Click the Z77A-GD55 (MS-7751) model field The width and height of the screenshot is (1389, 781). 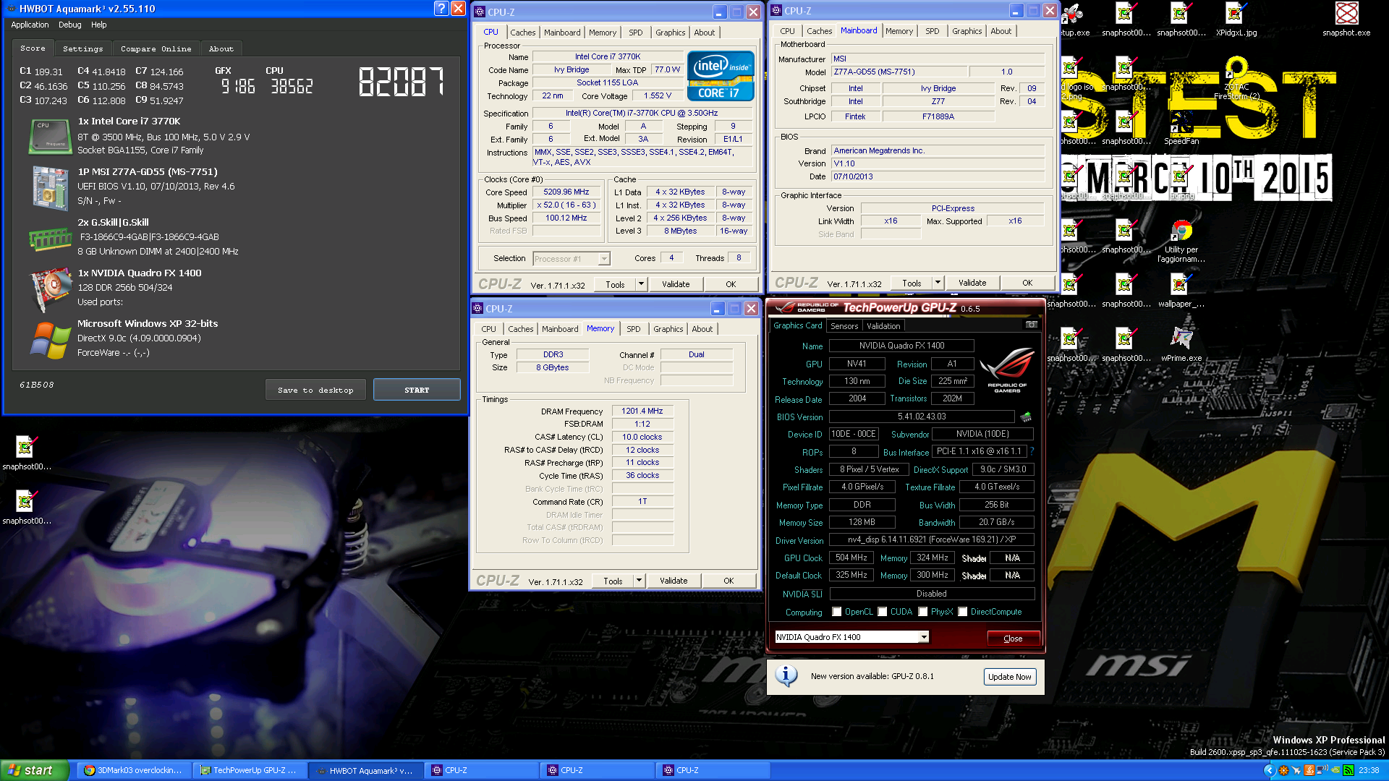click(x=898, y=72)
